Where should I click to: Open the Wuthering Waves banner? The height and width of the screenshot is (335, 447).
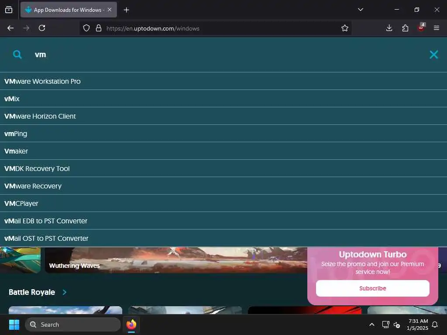[175, 260]
